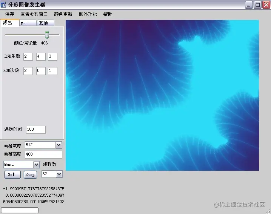This screenshot has width=271, height=214.
Task: Click the progress bar at bottom left
Action: pos(20,210)
